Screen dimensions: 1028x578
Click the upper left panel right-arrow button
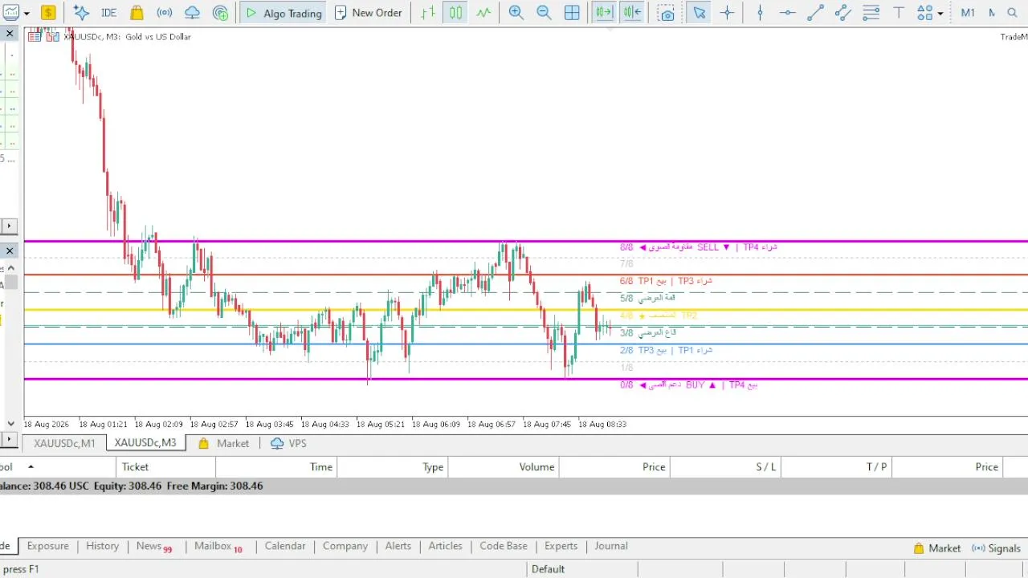pos(9,226)
